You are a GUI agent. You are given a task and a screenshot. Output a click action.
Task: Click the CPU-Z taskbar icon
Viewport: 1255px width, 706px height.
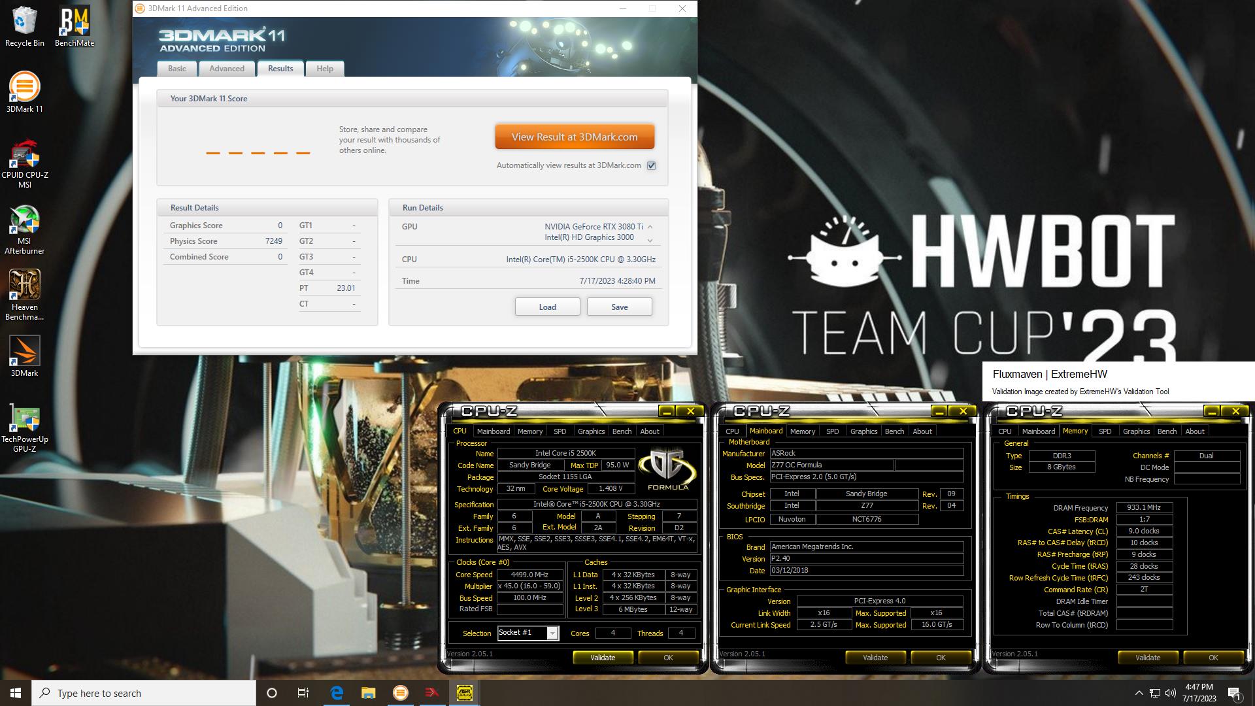point(464,693)
